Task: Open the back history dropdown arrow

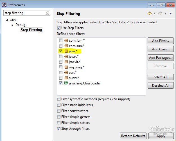Action: (154, 13)
